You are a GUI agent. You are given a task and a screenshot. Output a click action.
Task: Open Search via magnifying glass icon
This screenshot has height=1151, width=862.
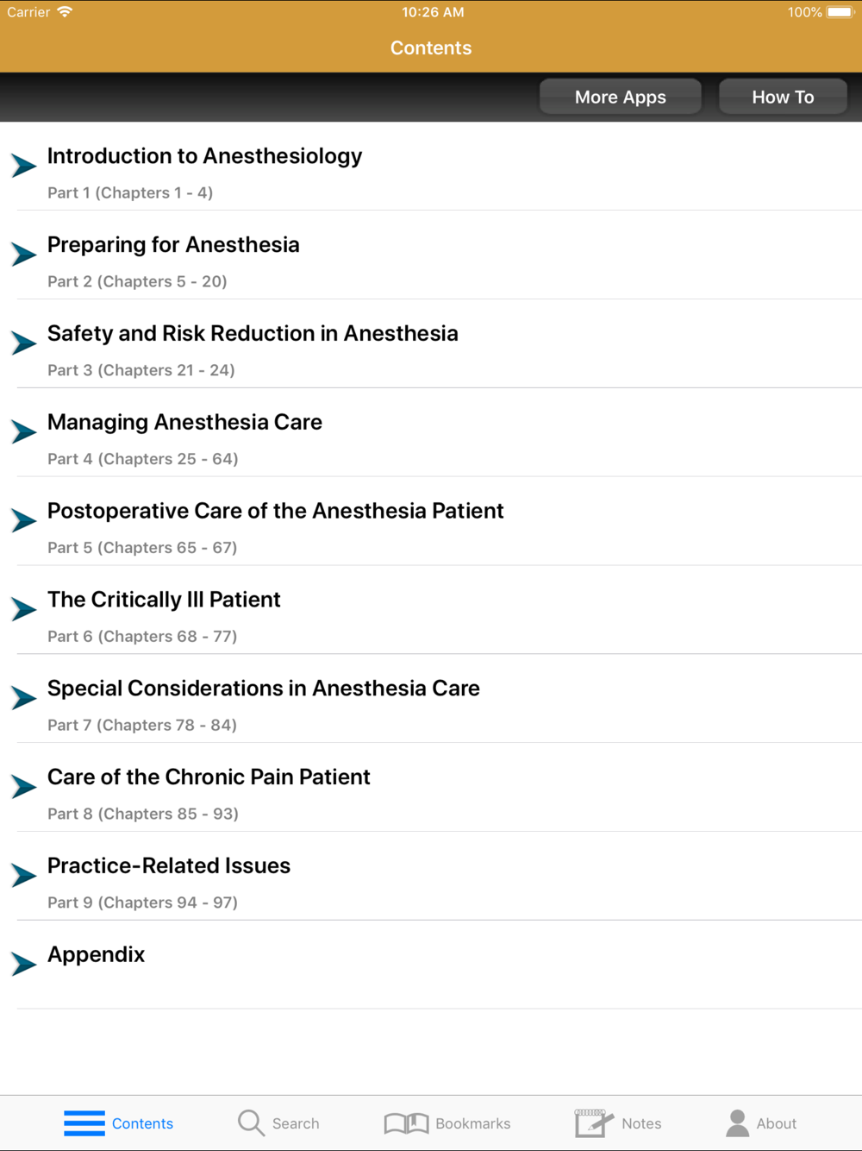pyautogui.click(x=251, y=1123)
